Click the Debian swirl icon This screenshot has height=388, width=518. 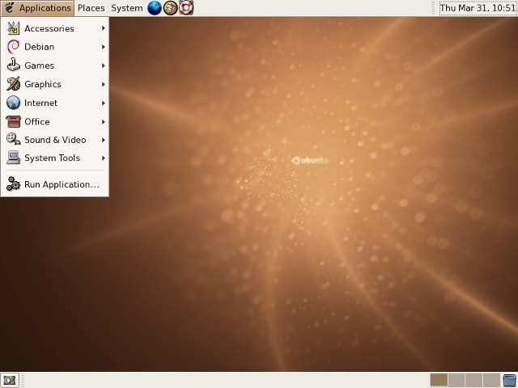[13, 47]
